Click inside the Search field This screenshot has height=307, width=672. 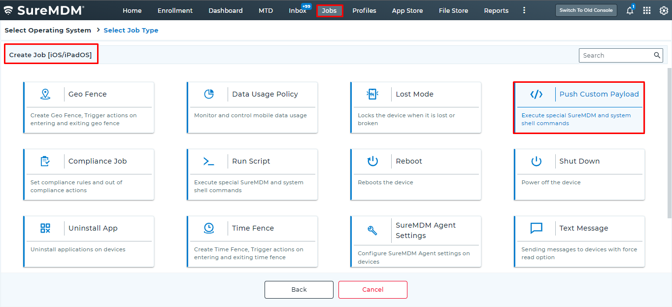point(616,55)
